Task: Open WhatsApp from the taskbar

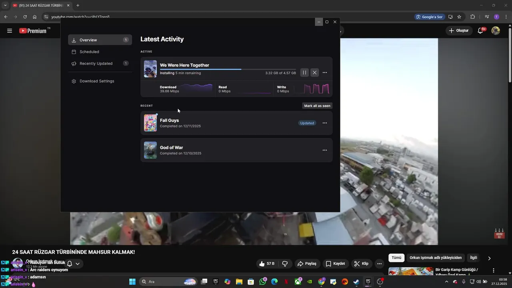Action: tap(263, 282)
